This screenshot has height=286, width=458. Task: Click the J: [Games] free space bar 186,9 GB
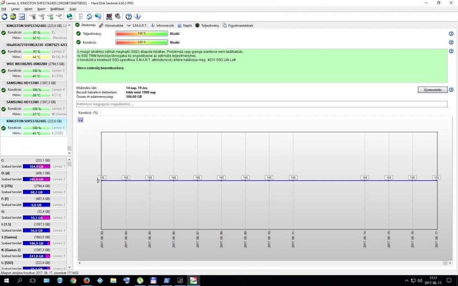(x=36, y=243)
